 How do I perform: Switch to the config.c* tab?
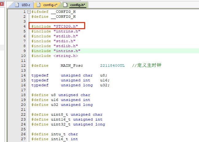pos(51,5)
